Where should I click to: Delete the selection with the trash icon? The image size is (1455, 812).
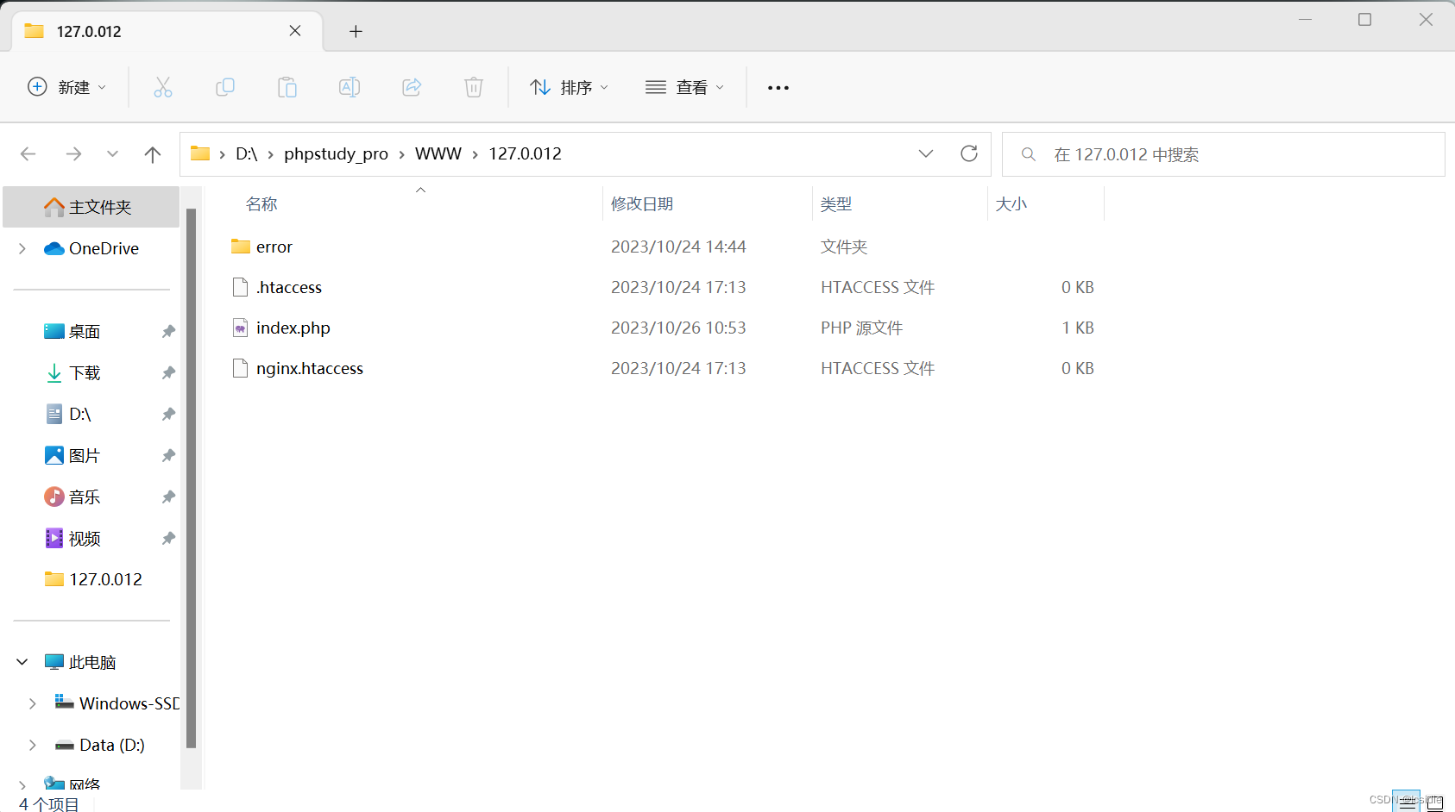click(474, 87)
